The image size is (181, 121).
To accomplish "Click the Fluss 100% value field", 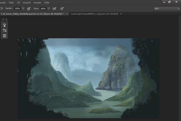I will pos(44,8).
